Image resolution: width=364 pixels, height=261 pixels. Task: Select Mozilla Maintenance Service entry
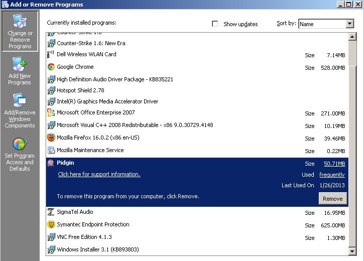click(90, 150)
